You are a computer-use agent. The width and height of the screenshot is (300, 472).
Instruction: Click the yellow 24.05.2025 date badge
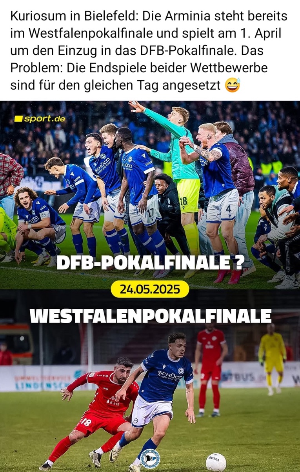150,289
